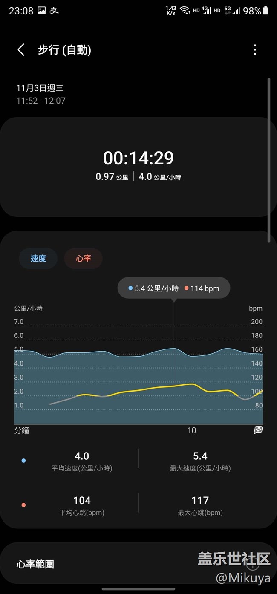Toggle the 速度 speed chart chip

pos(38,258)
